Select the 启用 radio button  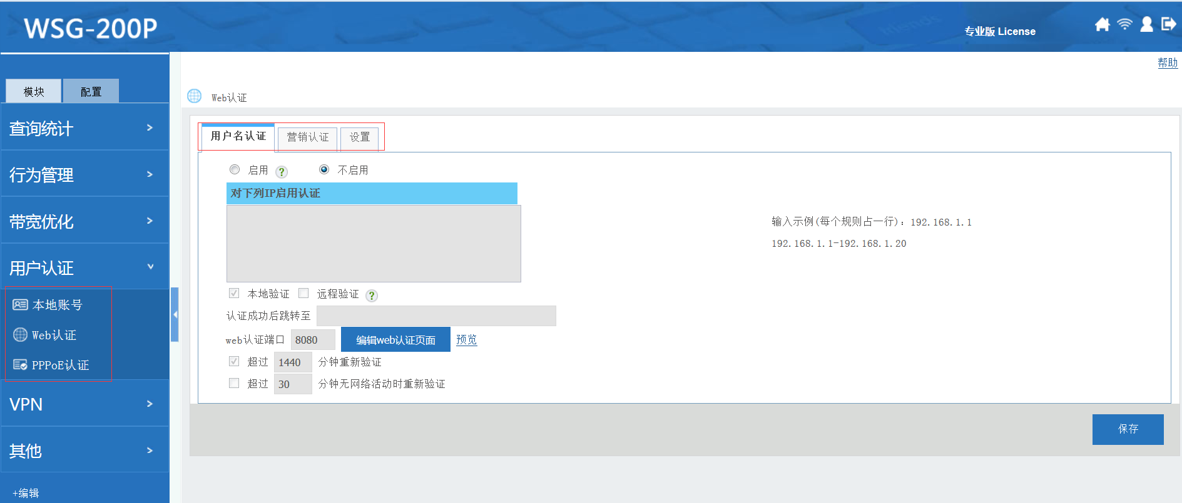[x=235, y=169]
